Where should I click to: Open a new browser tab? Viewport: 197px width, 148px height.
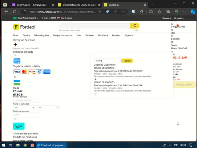[x=152, y=5]
